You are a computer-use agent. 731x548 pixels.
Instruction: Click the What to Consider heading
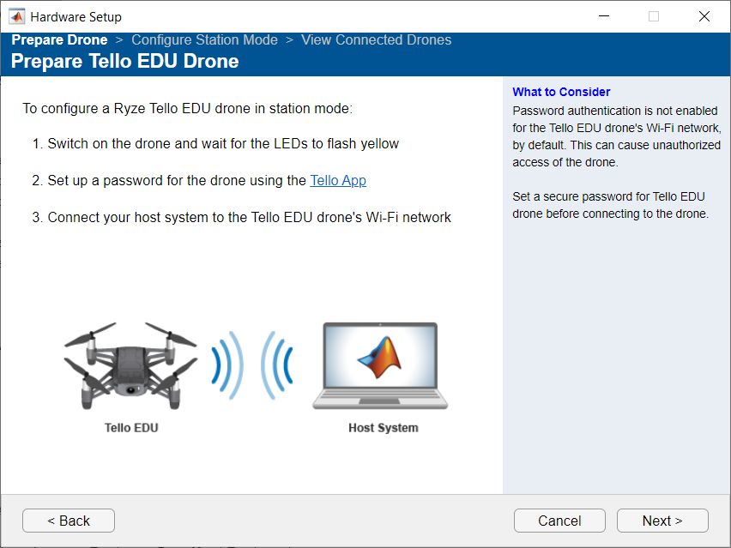point(560,92)
